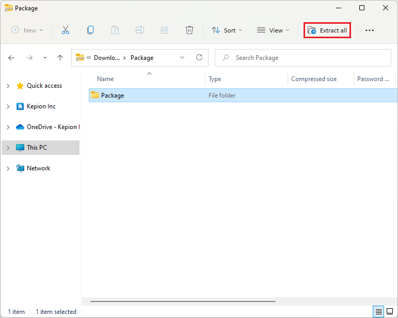Click the Cut scissors icon

[66, 30]
